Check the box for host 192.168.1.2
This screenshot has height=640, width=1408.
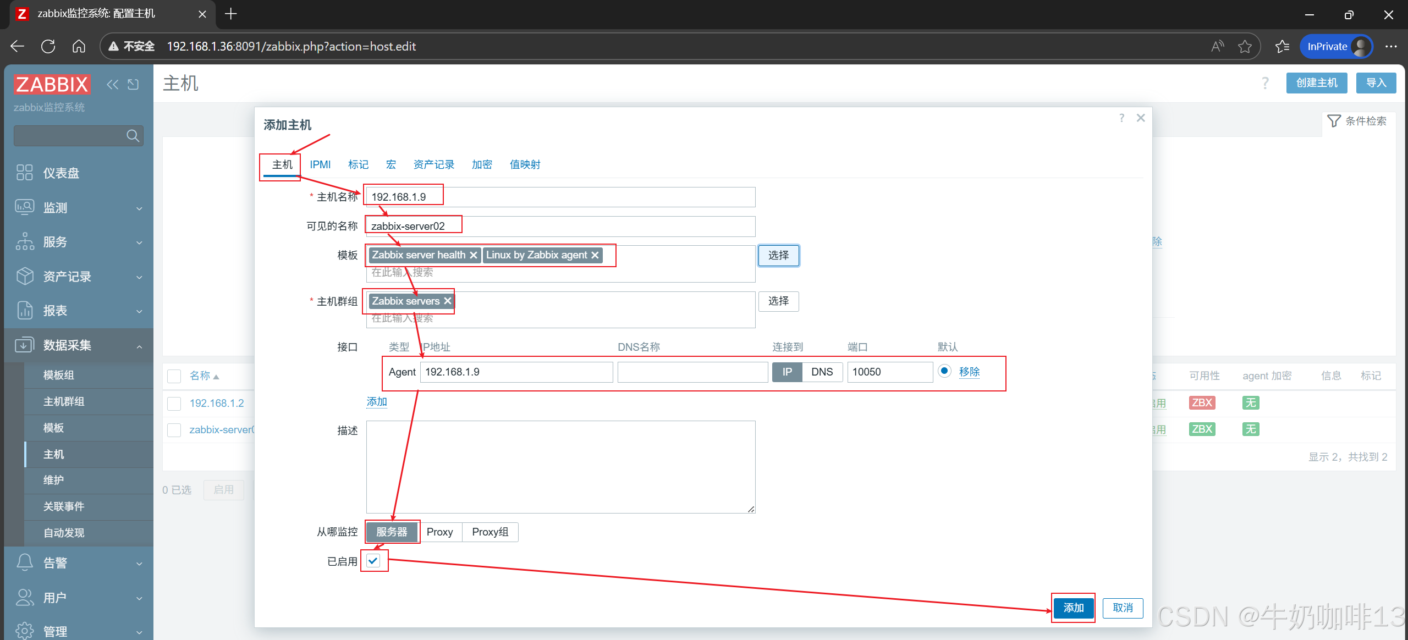[x=174, y=404]
